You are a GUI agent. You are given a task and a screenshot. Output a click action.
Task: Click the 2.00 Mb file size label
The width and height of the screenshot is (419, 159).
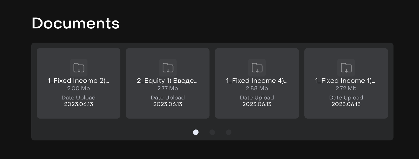[x=79, y=88]
